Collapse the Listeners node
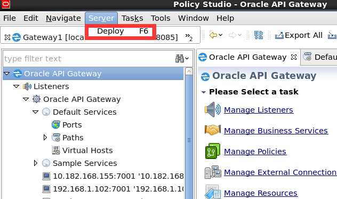Viewport: 337px width, 199px height. point(17,86)
